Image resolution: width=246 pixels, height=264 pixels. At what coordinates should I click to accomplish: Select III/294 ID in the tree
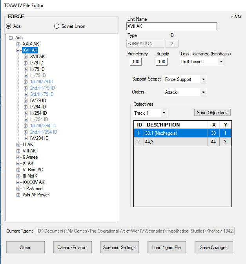39,119
